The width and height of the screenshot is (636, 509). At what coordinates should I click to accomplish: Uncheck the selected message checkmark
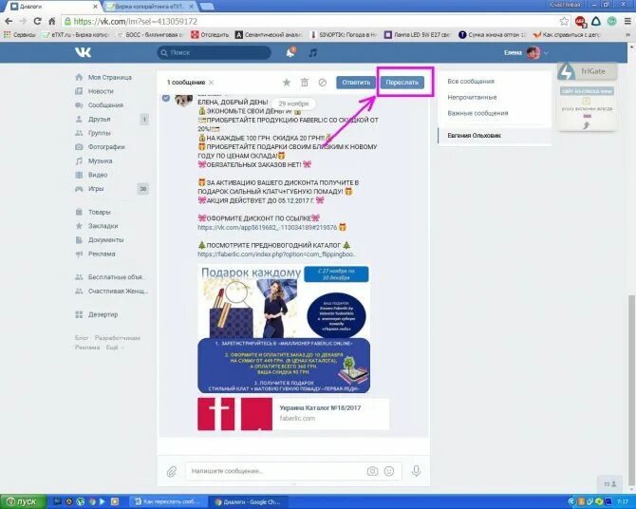tap(165, 98)
